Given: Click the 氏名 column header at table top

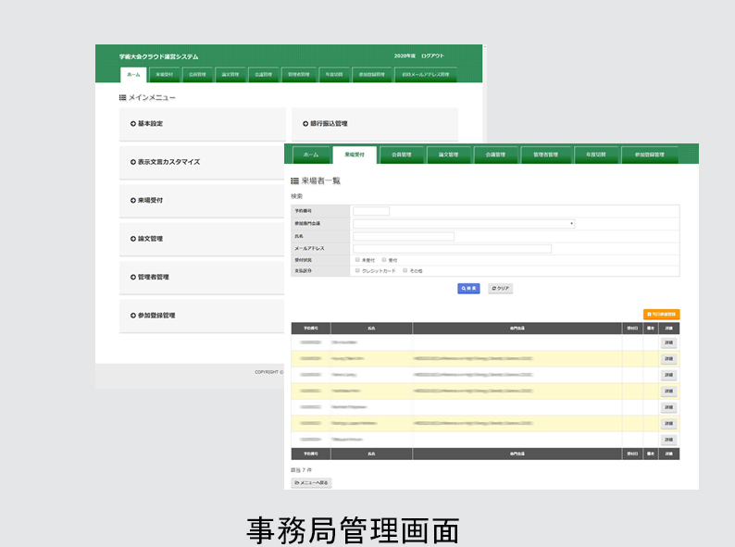Looking at the screenshot, I should [x=371, y=328].
